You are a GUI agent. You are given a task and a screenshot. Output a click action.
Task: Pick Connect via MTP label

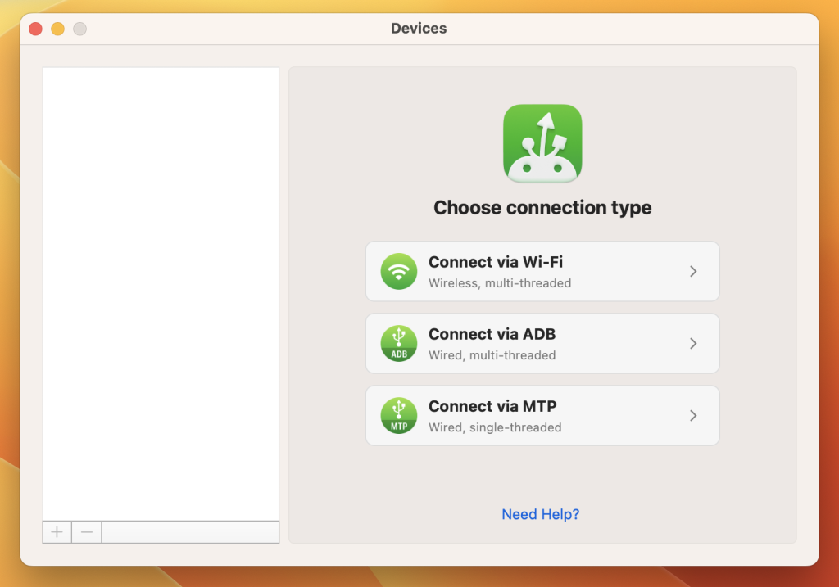[492, 406]
